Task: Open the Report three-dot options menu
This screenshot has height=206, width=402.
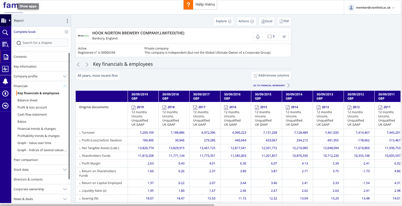Action: point(67,21)
